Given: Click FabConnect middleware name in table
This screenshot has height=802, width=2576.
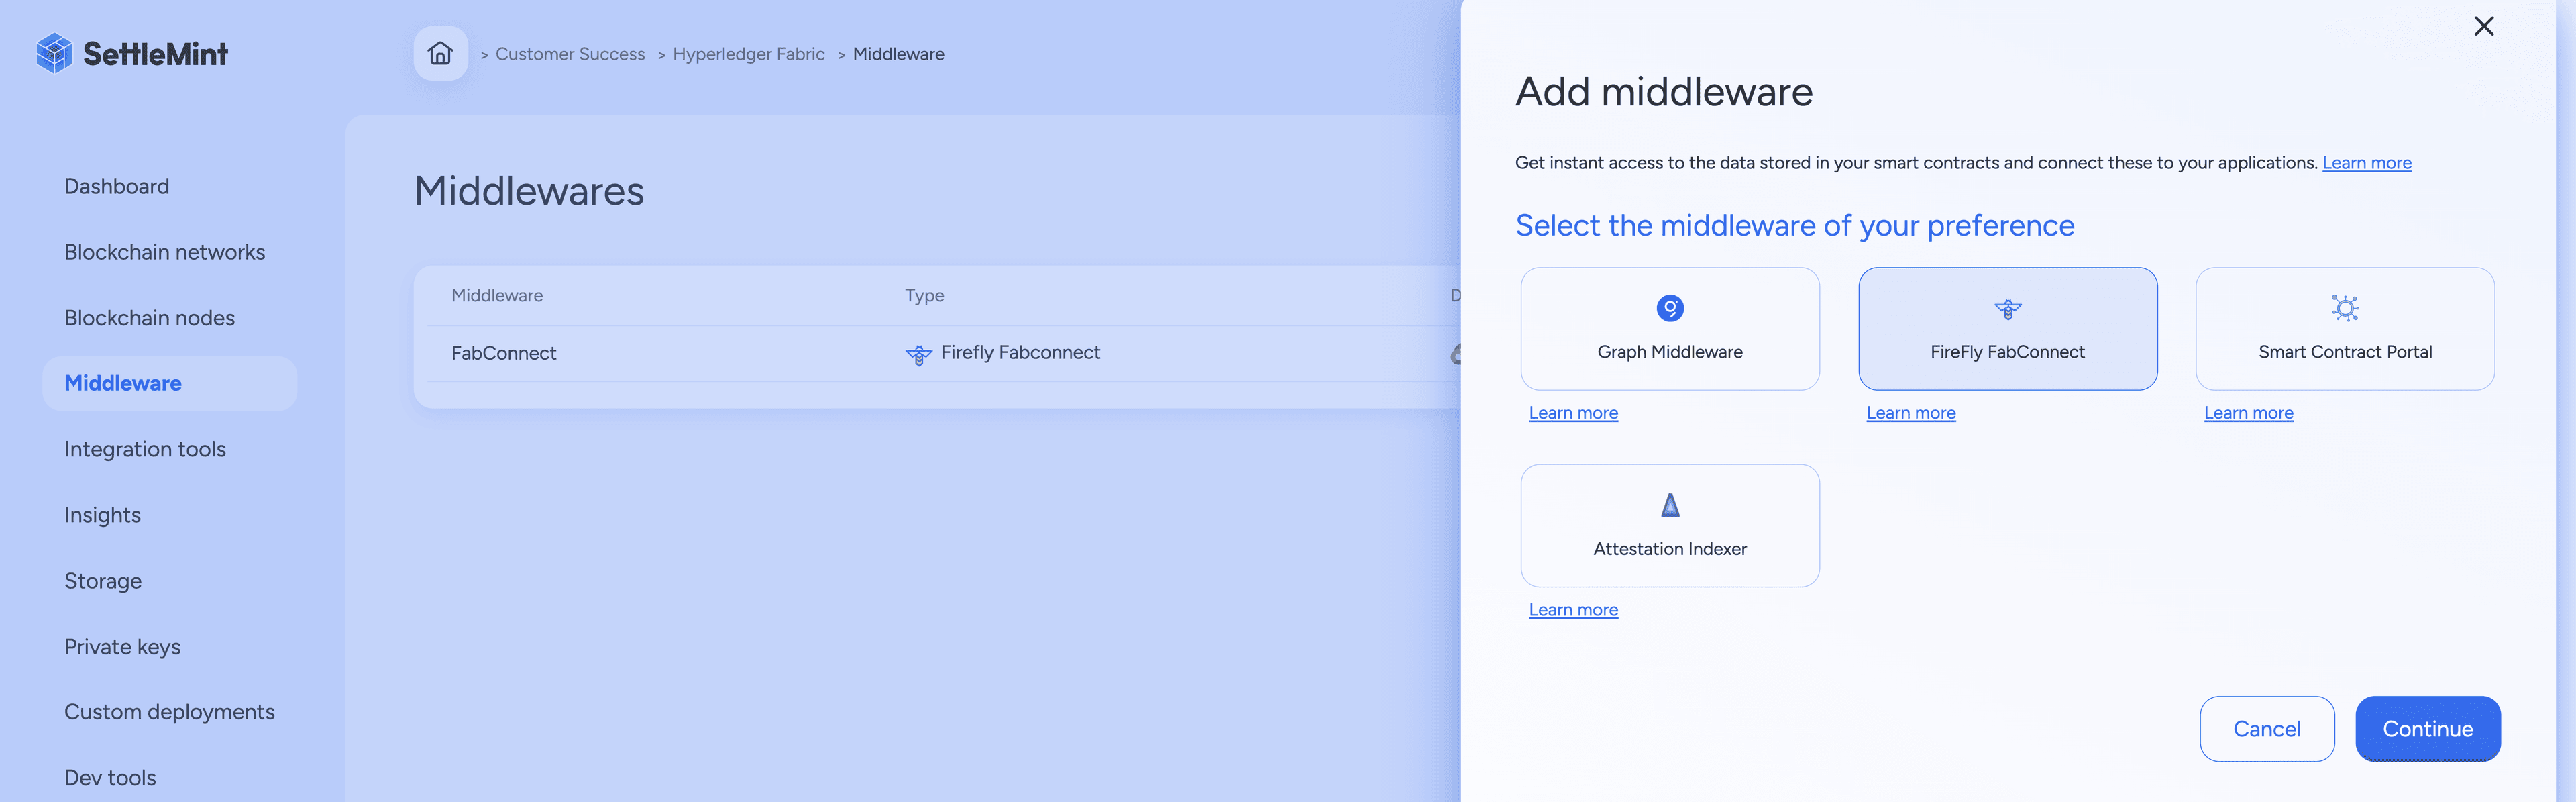Looking at the screenshot, I should click(503, 353).
